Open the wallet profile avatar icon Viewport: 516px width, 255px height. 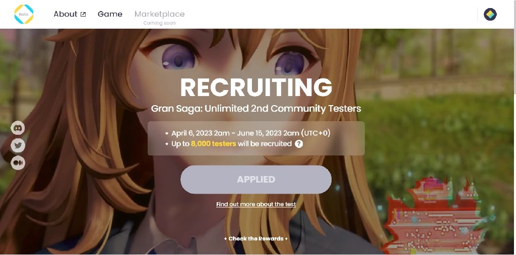(490, 14)
